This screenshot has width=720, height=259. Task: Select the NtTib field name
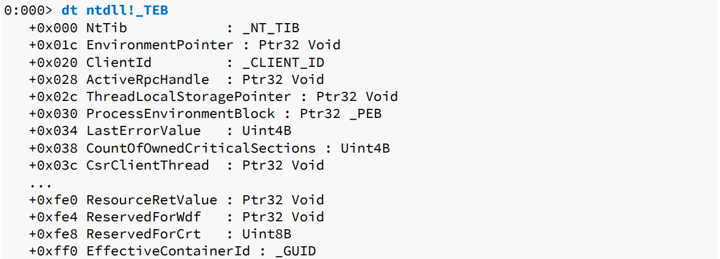(107, 28)
